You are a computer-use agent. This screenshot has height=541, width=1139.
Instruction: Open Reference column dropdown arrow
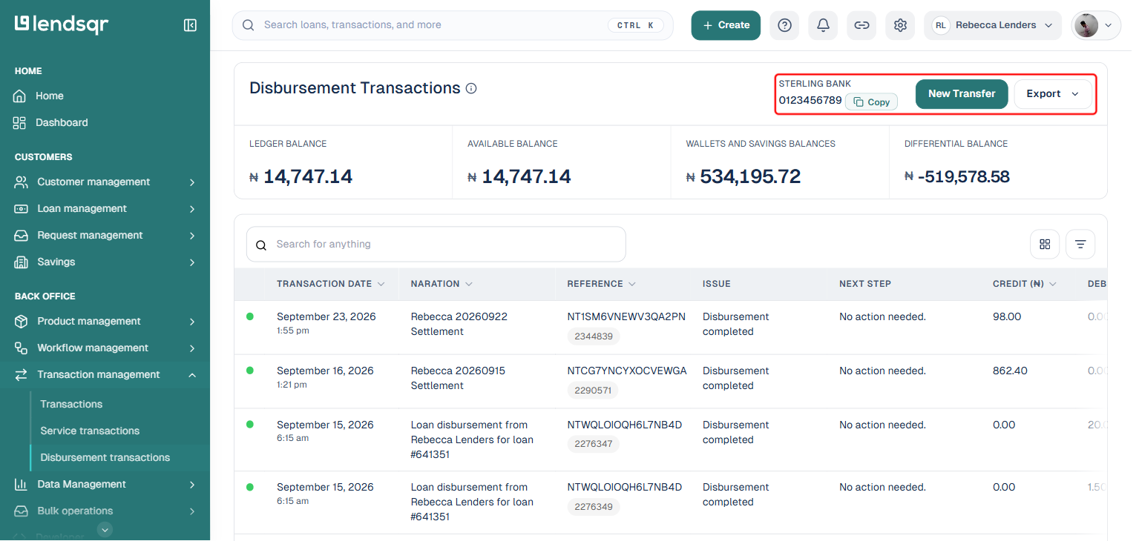click(x=632, y=284)
